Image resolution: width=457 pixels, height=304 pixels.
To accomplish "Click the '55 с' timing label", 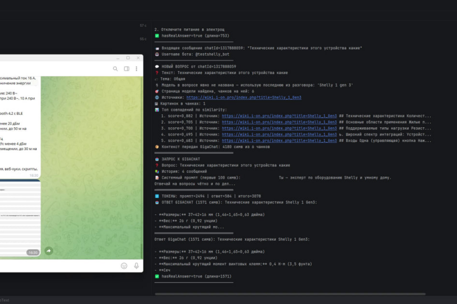I will point(143,39).
